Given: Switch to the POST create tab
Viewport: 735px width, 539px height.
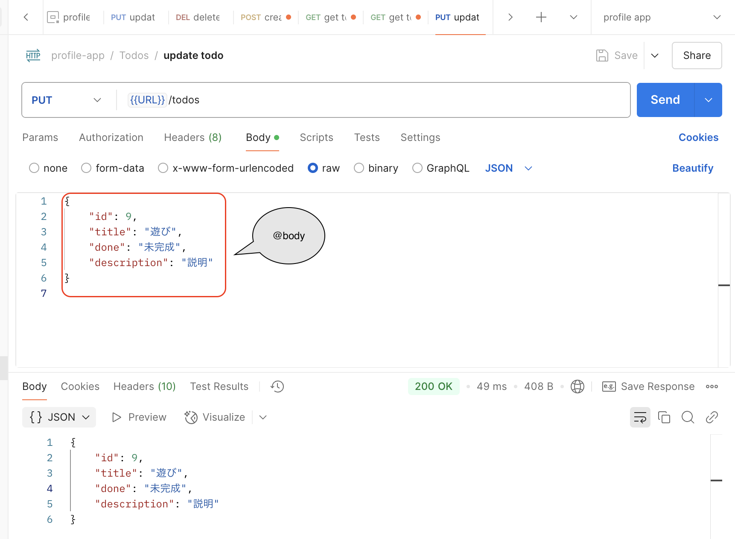Looking at the screenshot, I should [265, 17].
